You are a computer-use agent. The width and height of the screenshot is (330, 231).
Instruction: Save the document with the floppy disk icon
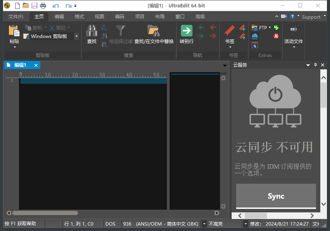(34, 6)
